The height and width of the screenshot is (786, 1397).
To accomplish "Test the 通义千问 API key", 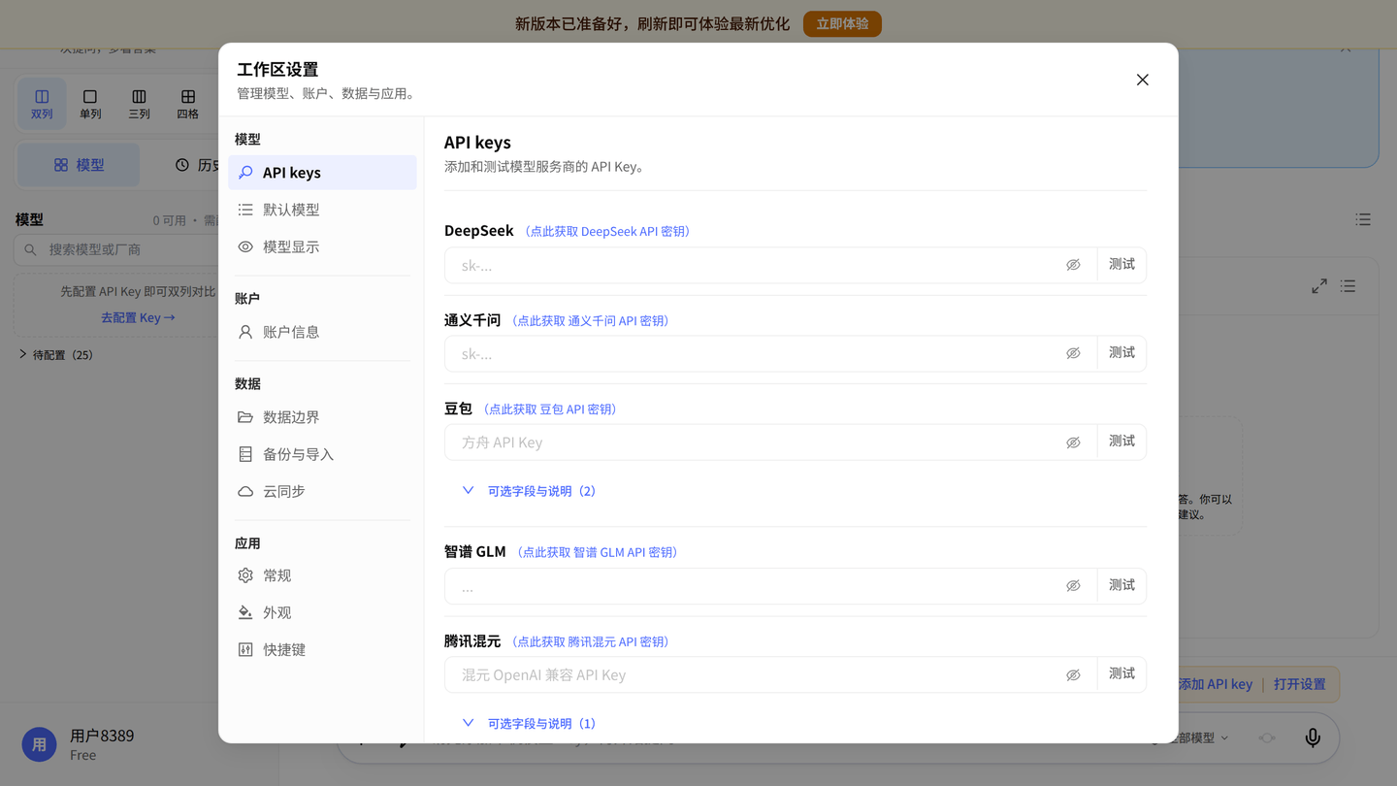I will (1121, 353).
